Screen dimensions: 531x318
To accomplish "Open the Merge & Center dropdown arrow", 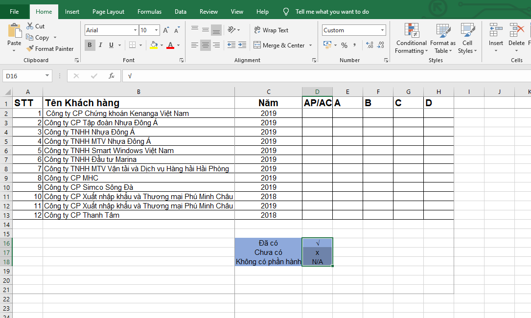I will click(x=310, y=45).
